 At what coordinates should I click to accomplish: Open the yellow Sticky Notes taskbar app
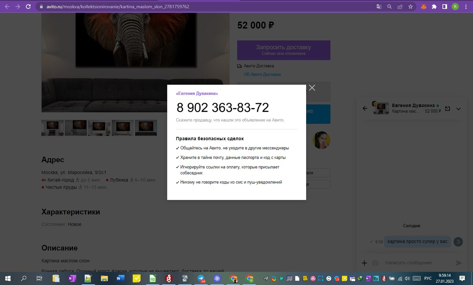point(136,278)
